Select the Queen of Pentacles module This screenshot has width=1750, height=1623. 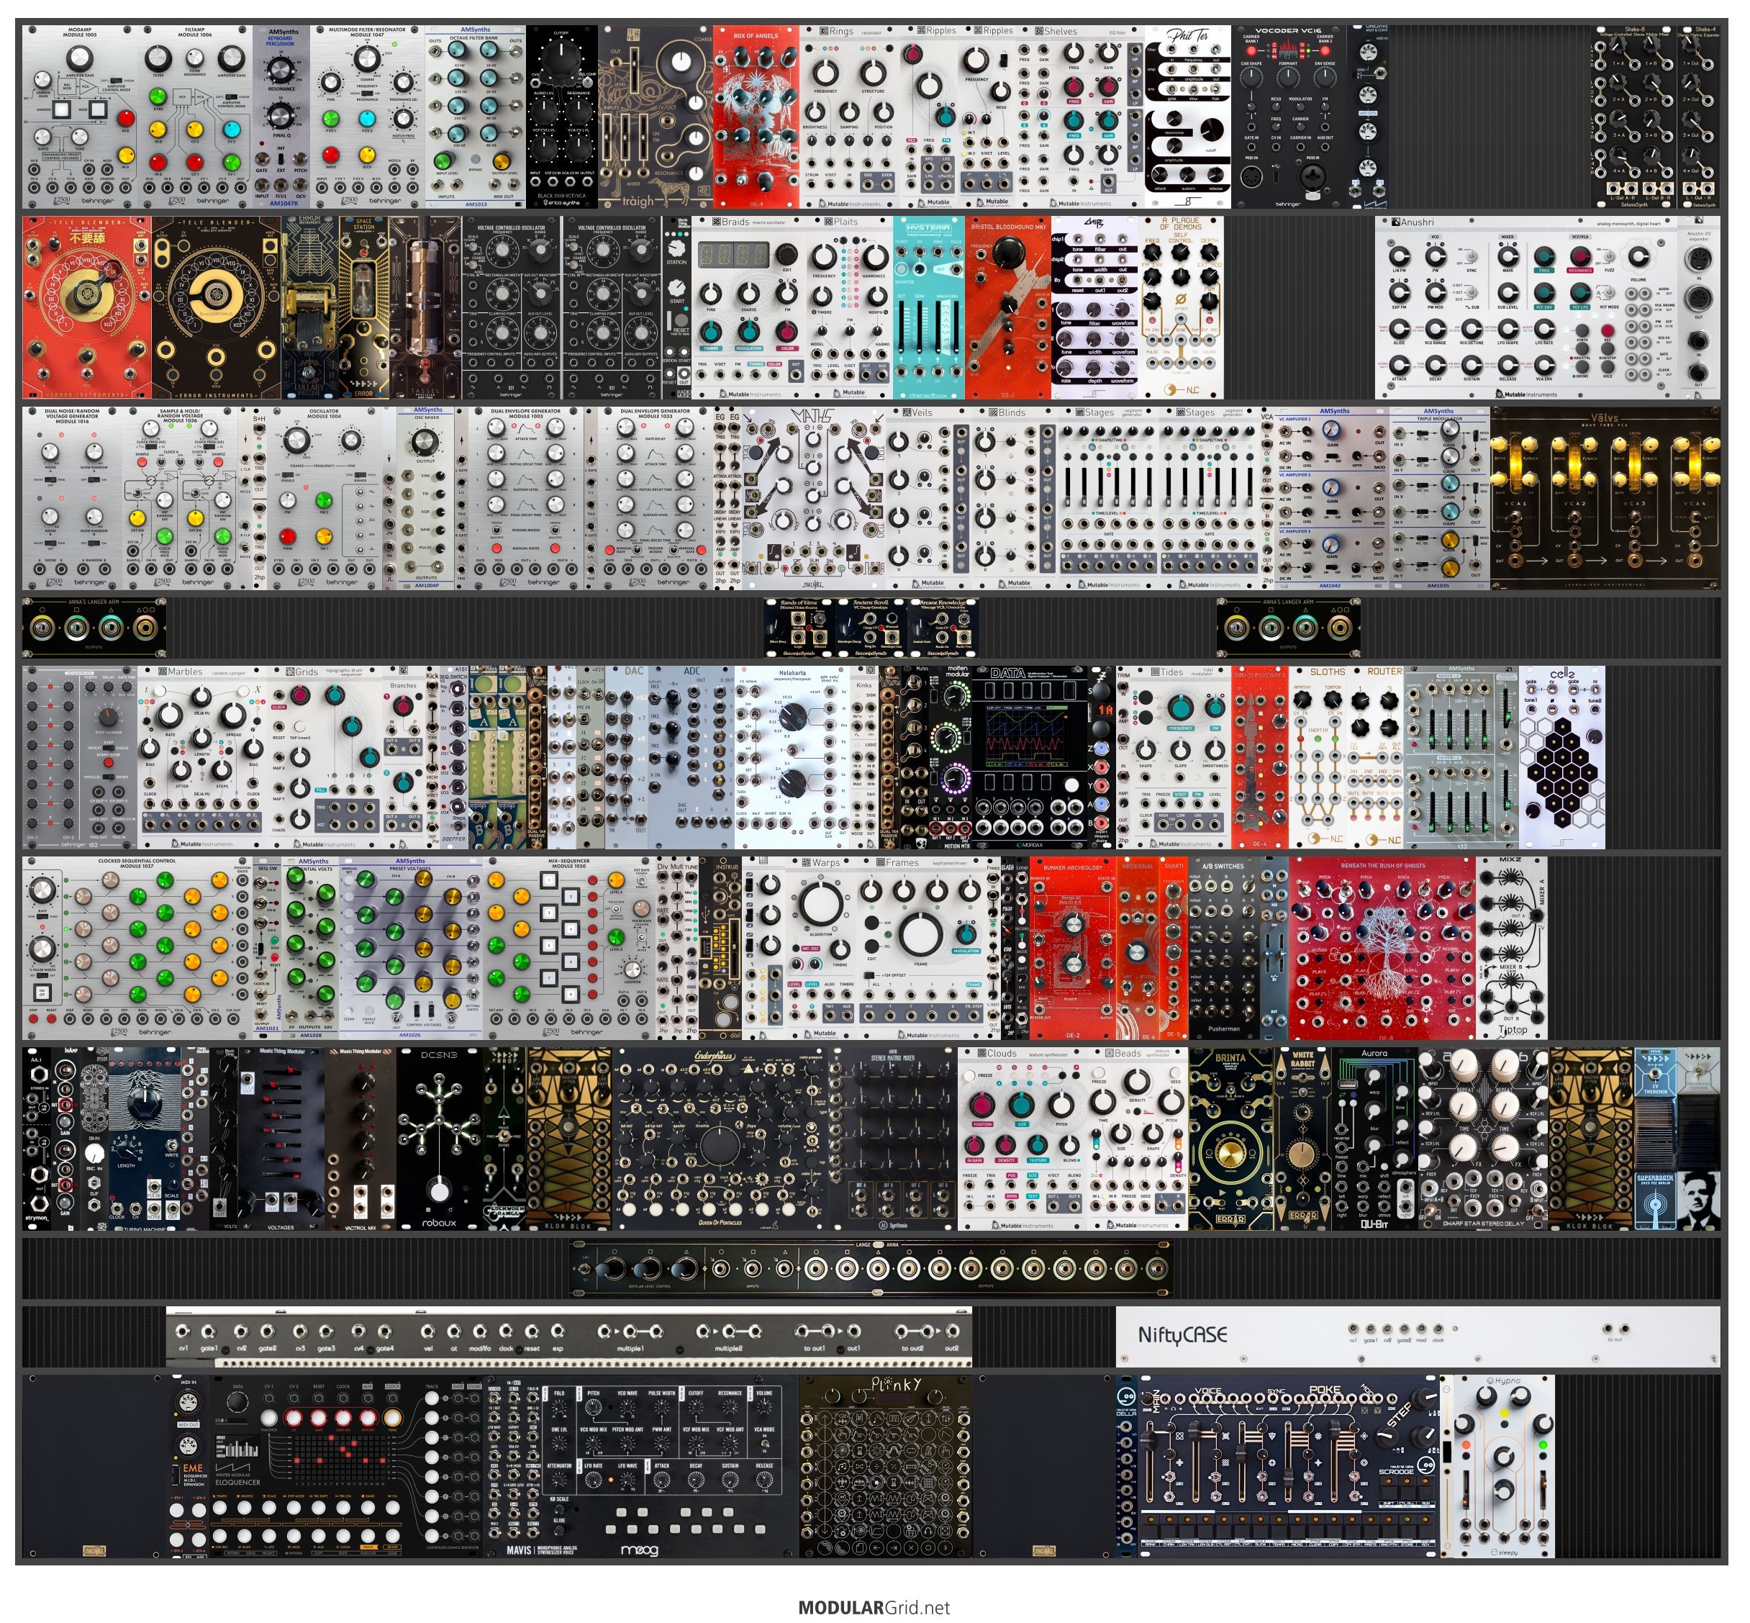(721, 1138)
